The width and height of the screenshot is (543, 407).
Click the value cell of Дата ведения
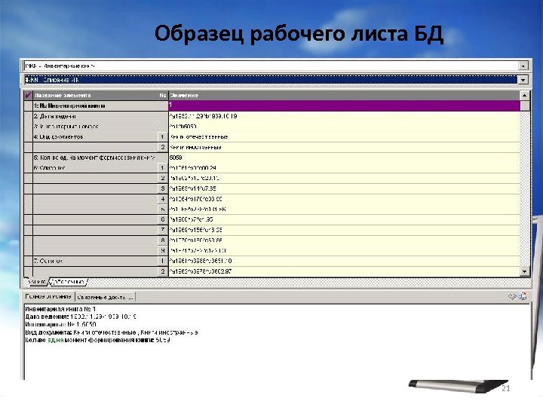[344, 116]
